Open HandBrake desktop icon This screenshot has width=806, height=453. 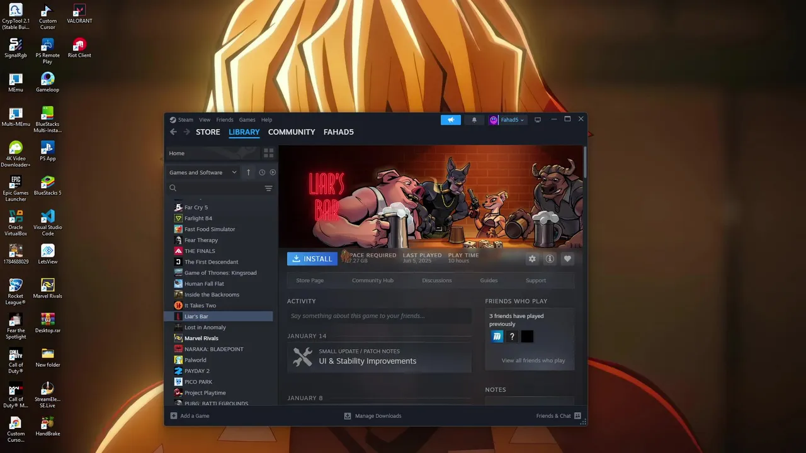47,426
